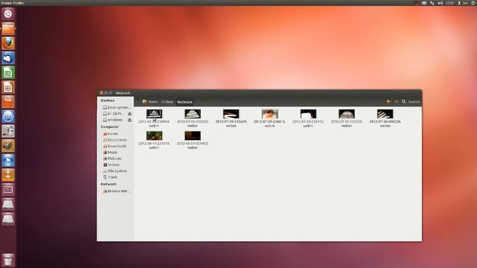Open Music in the sidebar
The image size is (477, 268).
(x=110, y=152)
